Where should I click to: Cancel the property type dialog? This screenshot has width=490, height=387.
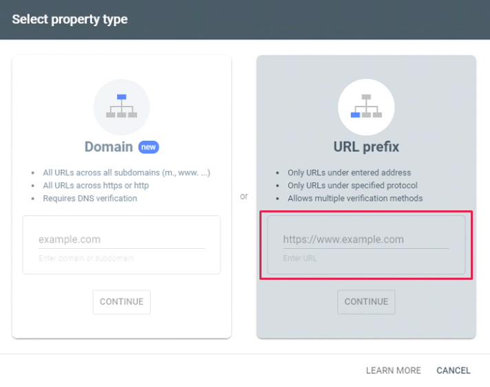tap(454, 371)
